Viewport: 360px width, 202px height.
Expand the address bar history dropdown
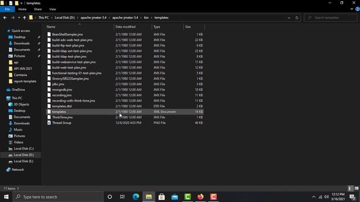pos(289,17)
